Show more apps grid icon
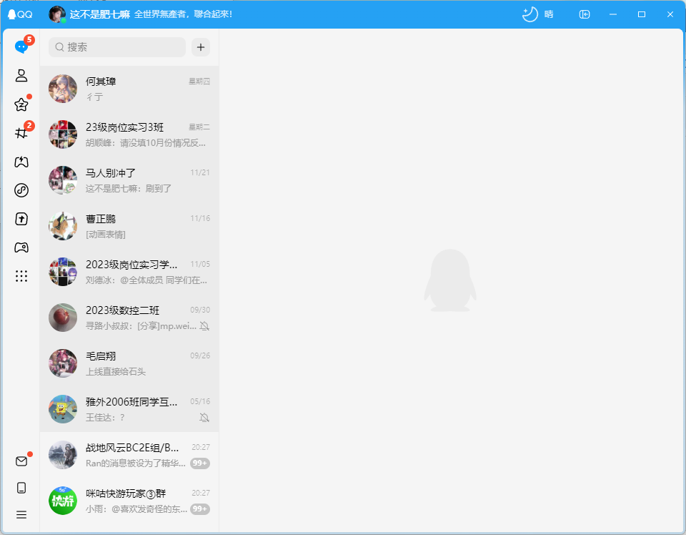The width and height of the screenshot is (686, 535). point(21,276)
